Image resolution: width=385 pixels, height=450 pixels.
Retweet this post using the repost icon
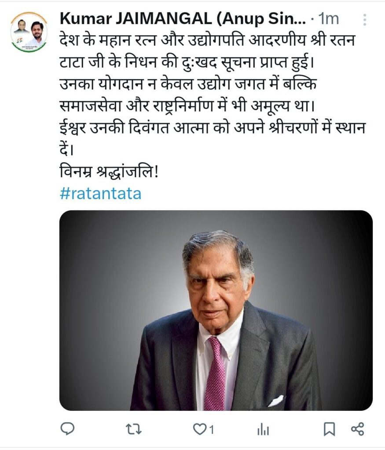click(132, 428)
